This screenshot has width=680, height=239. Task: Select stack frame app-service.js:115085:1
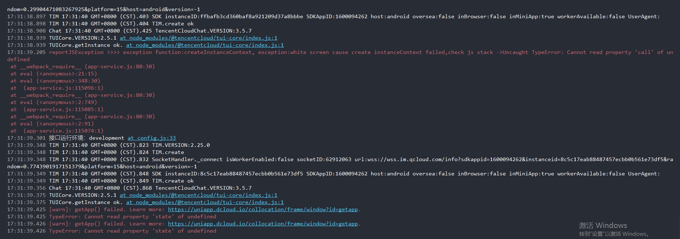coord(57,109)
